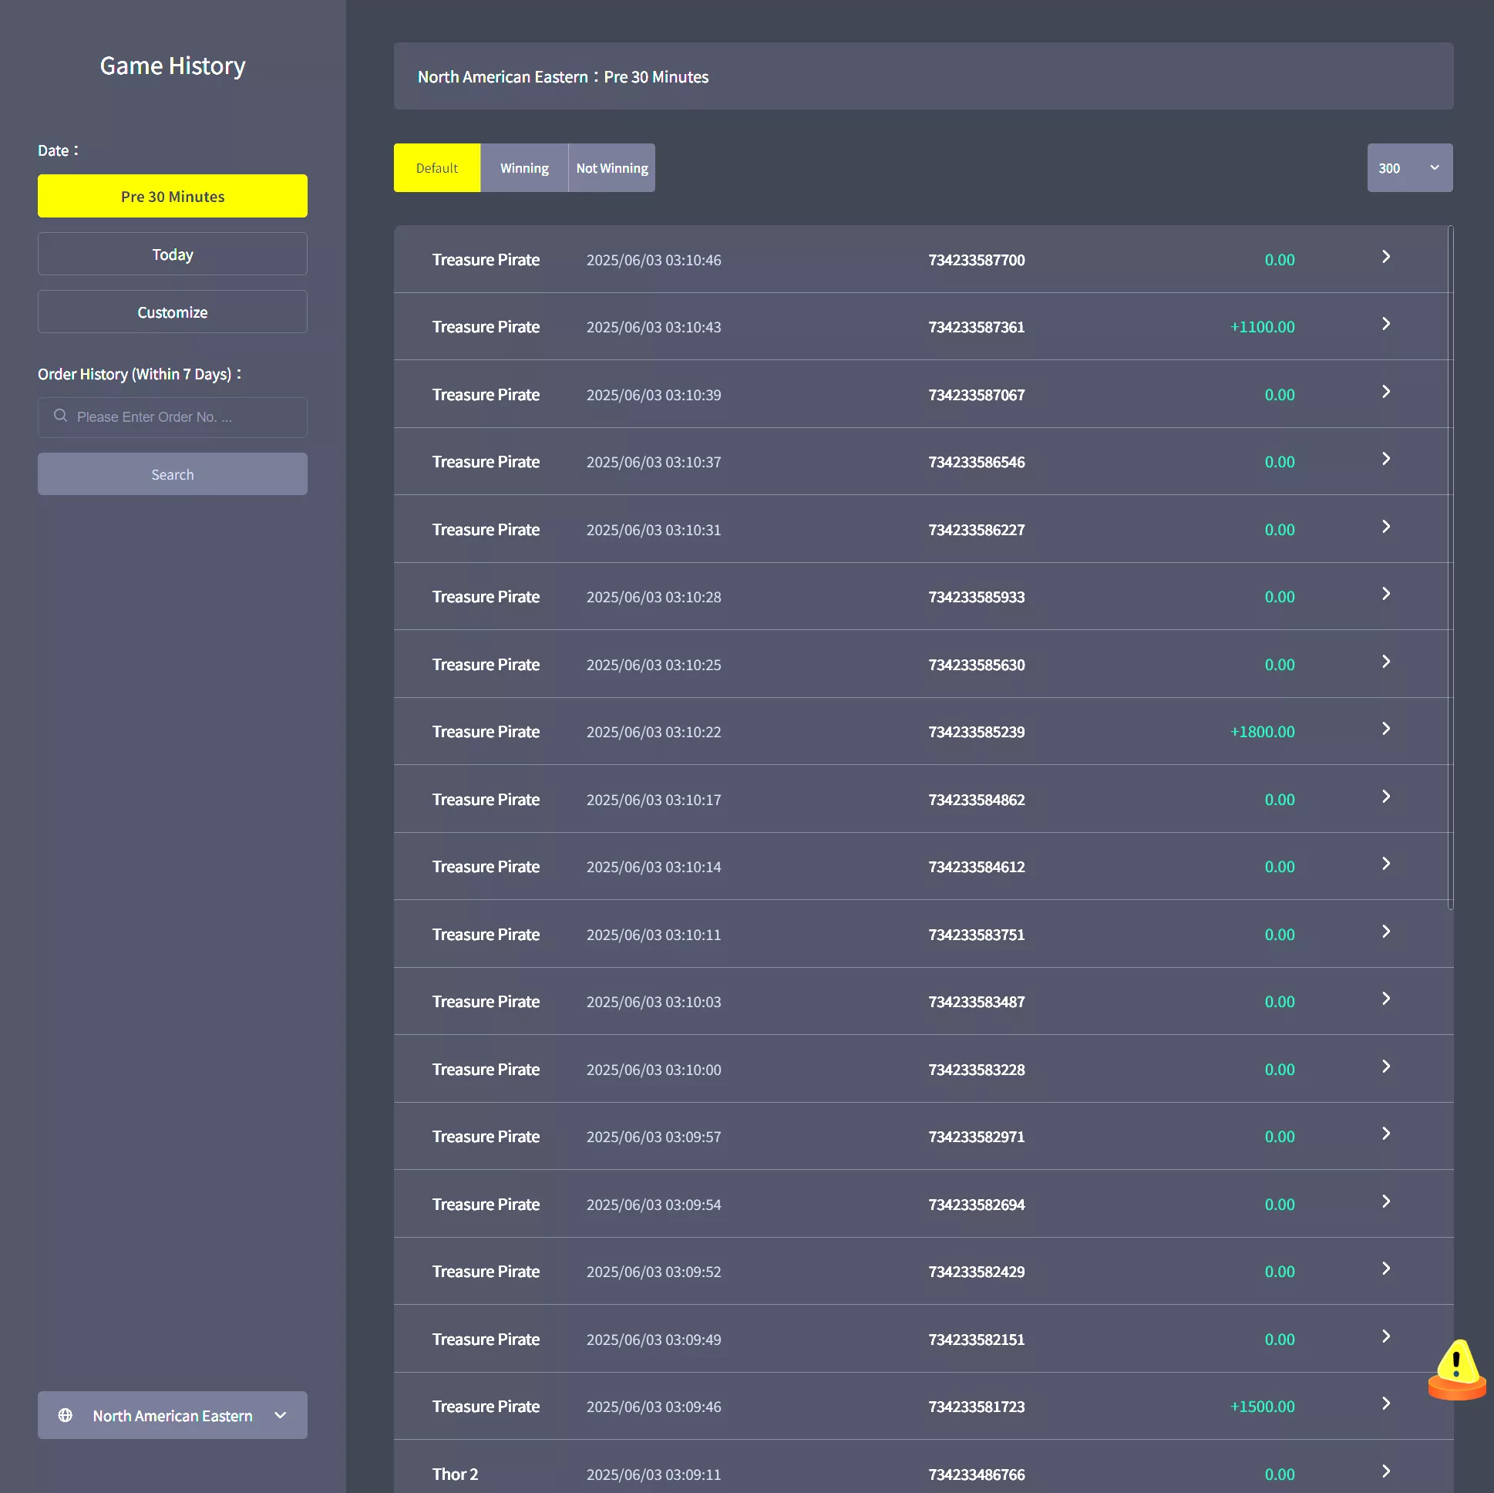
Task: Open details arrow for the Thor 2 row
Action: point(1386,1471)
